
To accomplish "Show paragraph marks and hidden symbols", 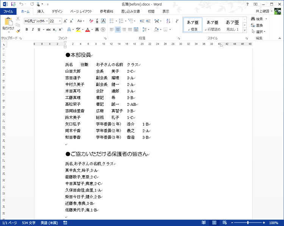I will 177,21.
